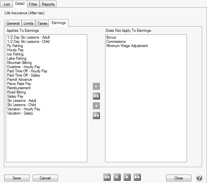This screenshot has width=207, height=183.
Task: Switch to the General sub-tab
Action: click(x=13, y=23)
